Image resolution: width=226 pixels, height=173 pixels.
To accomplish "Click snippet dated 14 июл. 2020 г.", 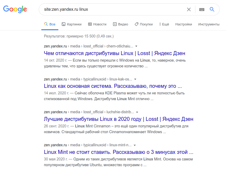I will pyautogui.click(x=114, y=96).
